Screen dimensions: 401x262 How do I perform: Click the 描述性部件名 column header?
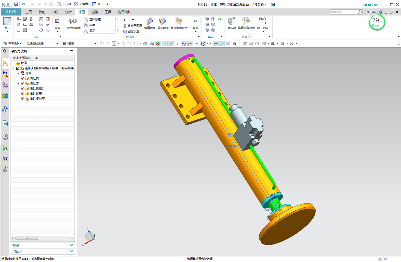(43, 58)
